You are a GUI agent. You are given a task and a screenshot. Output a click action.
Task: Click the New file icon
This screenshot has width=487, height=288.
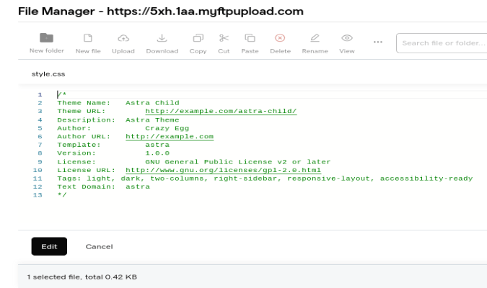(88, 38)
